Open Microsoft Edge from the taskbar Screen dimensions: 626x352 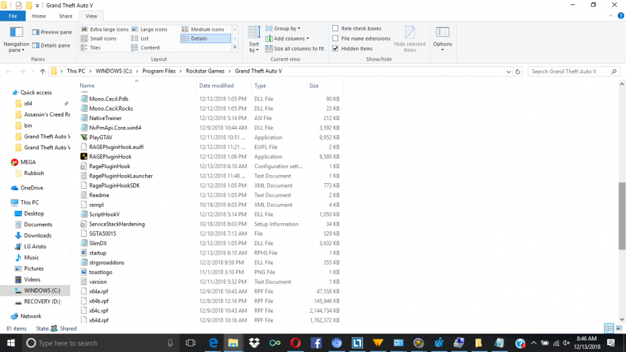tap(213, 343)
